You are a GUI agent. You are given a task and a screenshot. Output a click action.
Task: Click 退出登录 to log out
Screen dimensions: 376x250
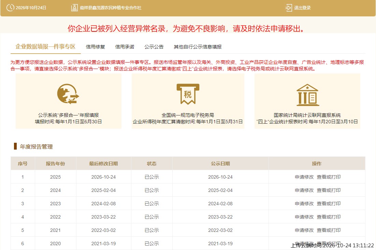tap(302, 8)
